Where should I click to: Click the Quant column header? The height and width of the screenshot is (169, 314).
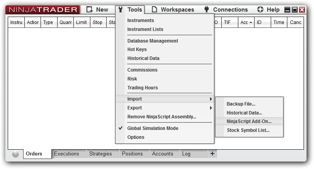[x=66, y=22]
